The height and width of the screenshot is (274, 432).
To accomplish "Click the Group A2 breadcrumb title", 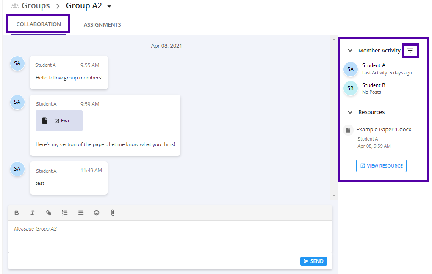I will (84, 6).
